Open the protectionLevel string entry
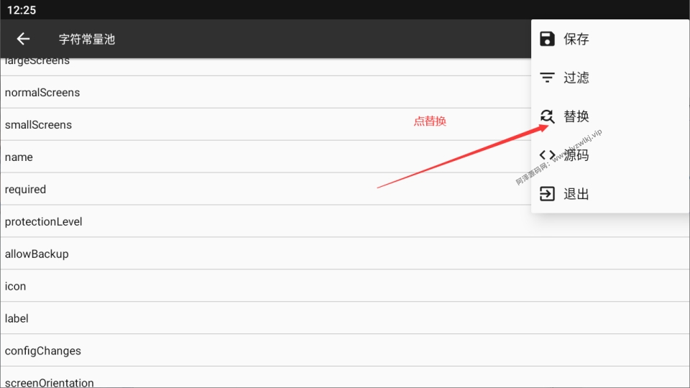 [x=345, y=221]
